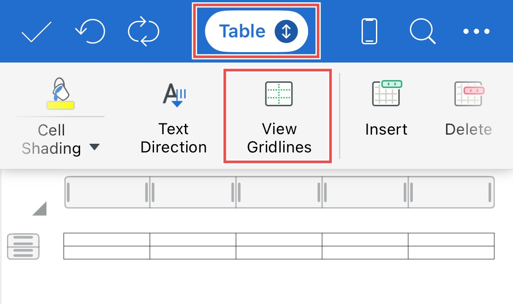
Task: Tap the checkmark done icon
Action: 36,32
